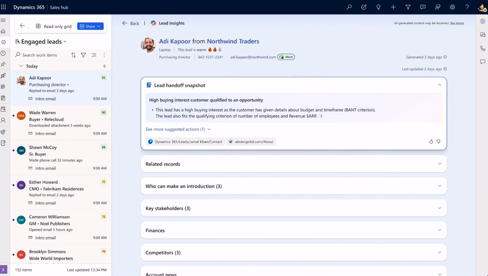
Task: Open the Share dropdown button
Action: tap(90, 26)
